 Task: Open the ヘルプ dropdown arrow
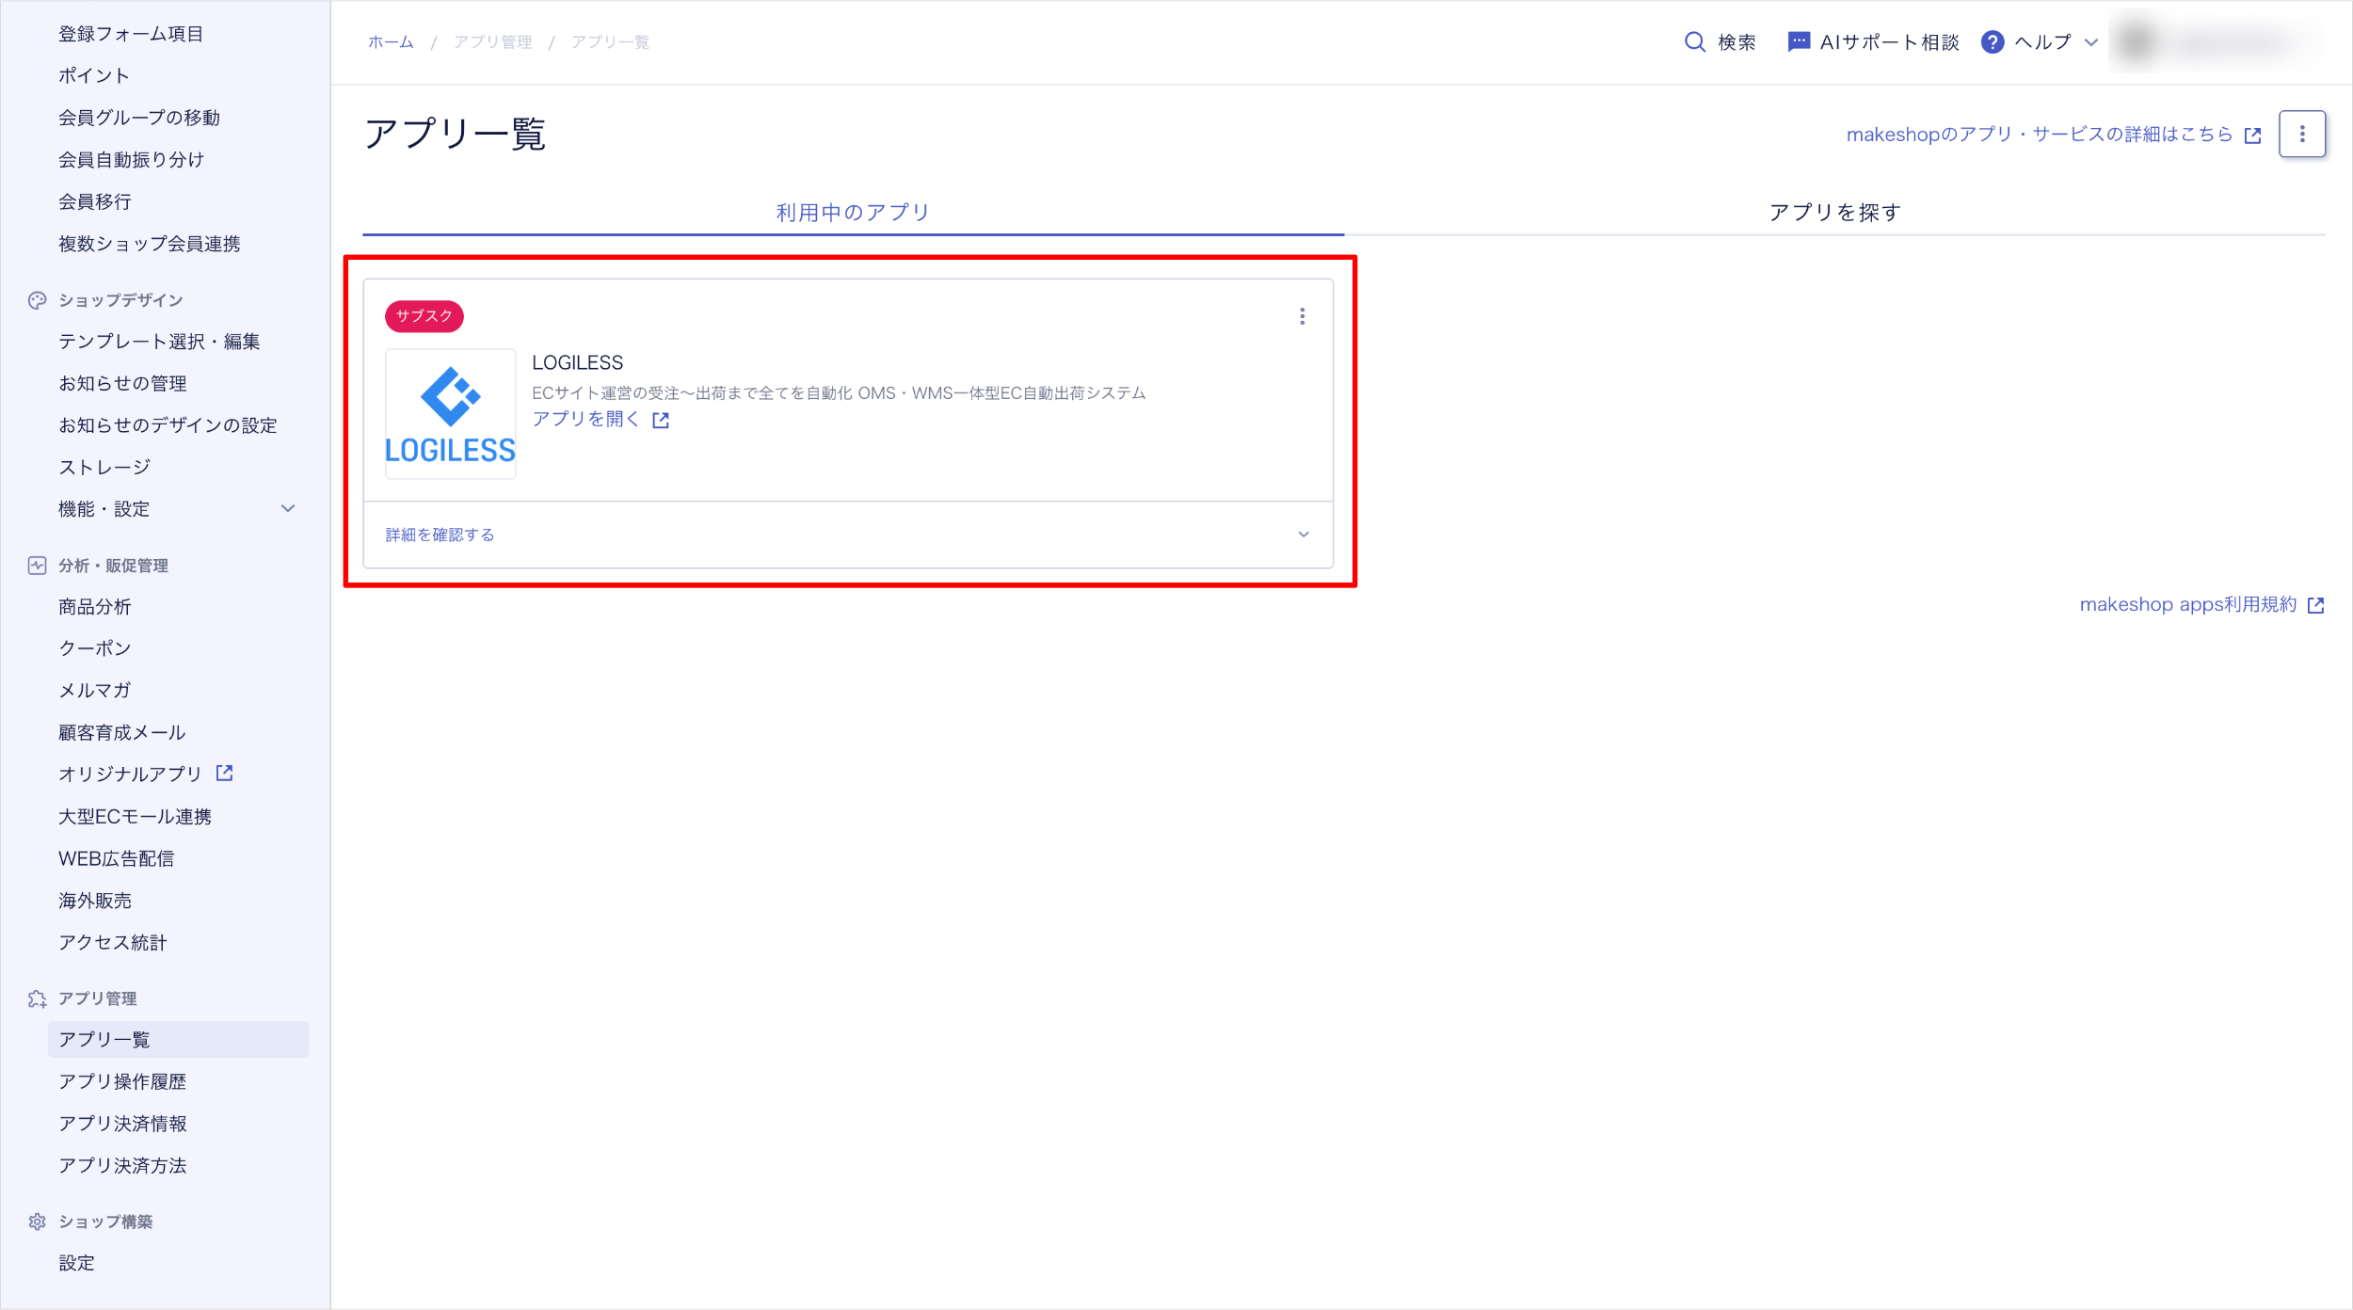click(x=2091, y=42)
